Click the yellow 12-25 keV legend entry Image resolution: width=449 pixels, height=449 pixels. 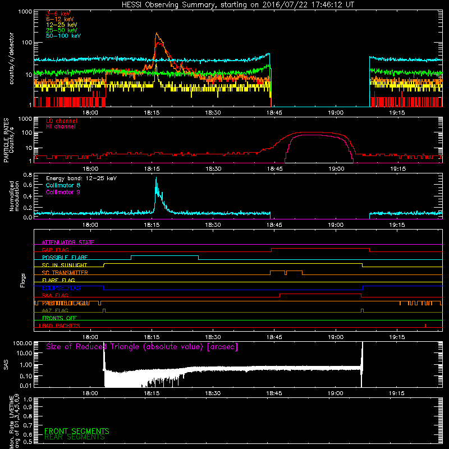pos(62,25)
